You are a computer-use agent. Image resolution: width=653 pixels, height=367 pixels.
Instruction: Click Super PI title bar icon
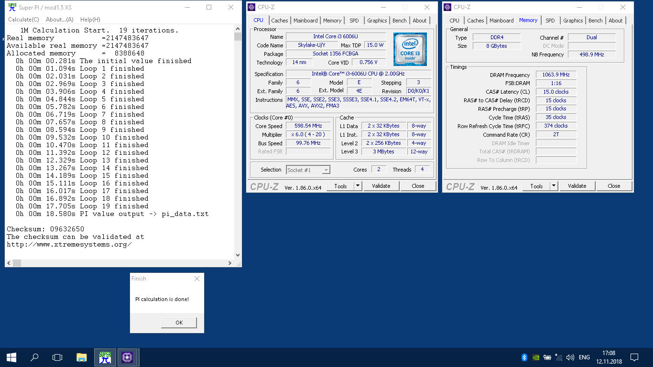tap(12, 7)
